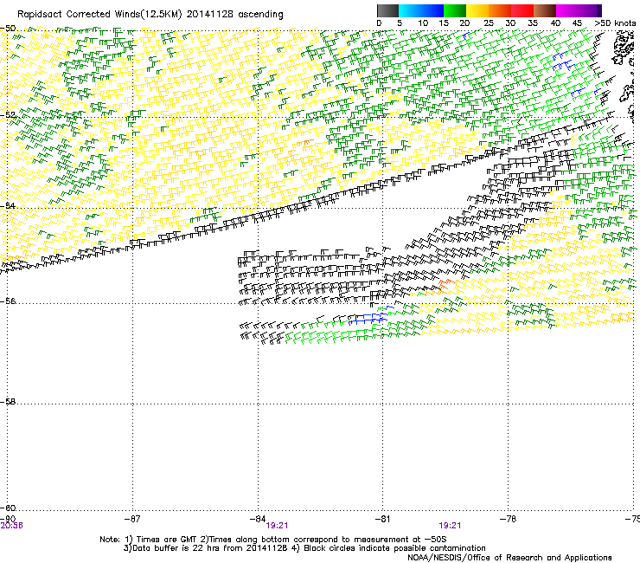Click the date text '20141128 ascending' in title
This screenshot has height=563, width=640.
coord(234,15)
